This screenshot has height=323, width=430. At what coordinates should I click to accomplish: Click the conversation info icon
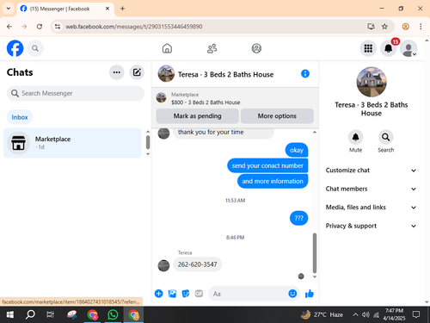click(305, 74)
